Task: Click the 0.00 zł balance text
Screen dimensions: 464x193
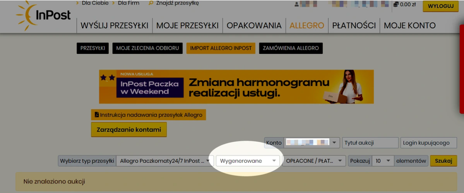Action: coord(408,5)
